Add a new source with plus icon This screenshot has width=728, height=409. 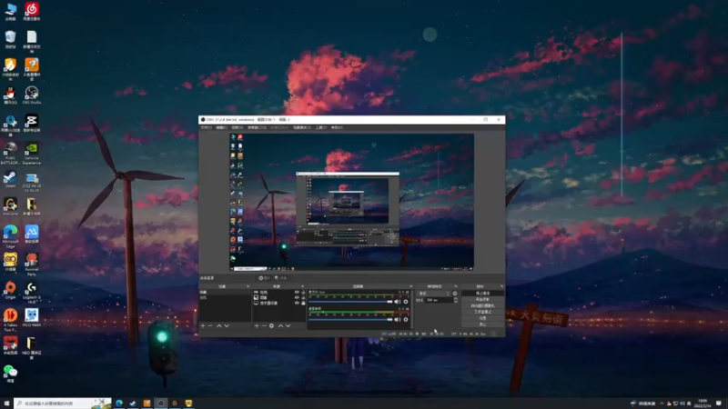point(257,326)
